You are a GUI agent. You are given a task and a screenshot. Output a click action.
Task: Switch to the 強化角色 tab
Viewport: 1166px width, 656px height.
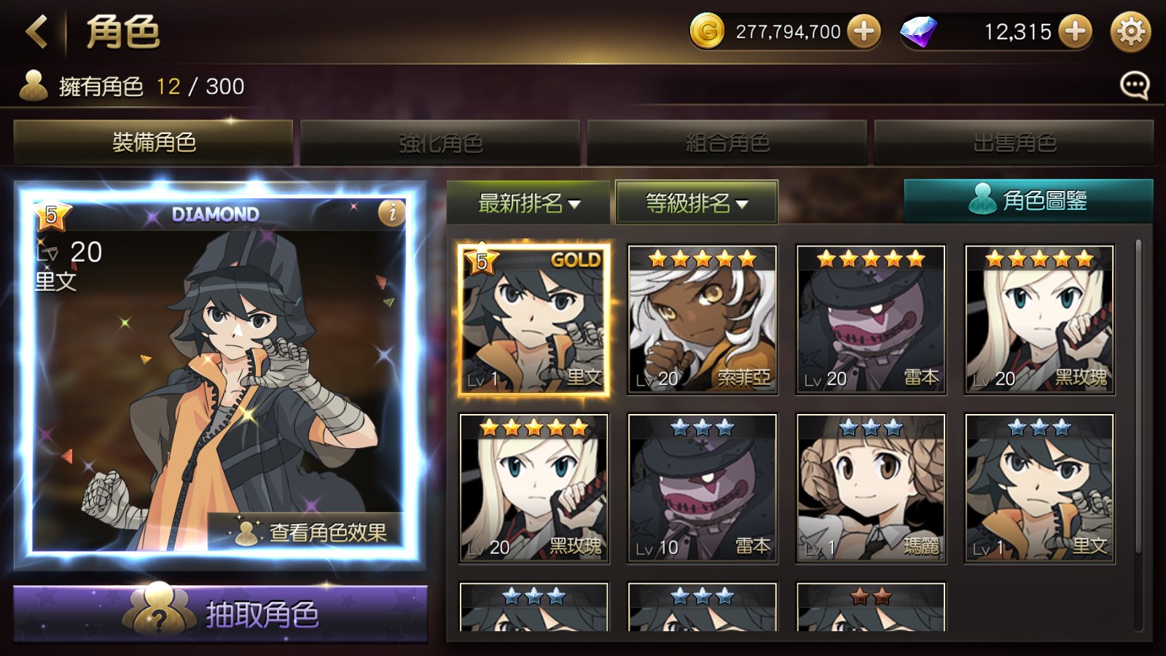pos(440,143)
